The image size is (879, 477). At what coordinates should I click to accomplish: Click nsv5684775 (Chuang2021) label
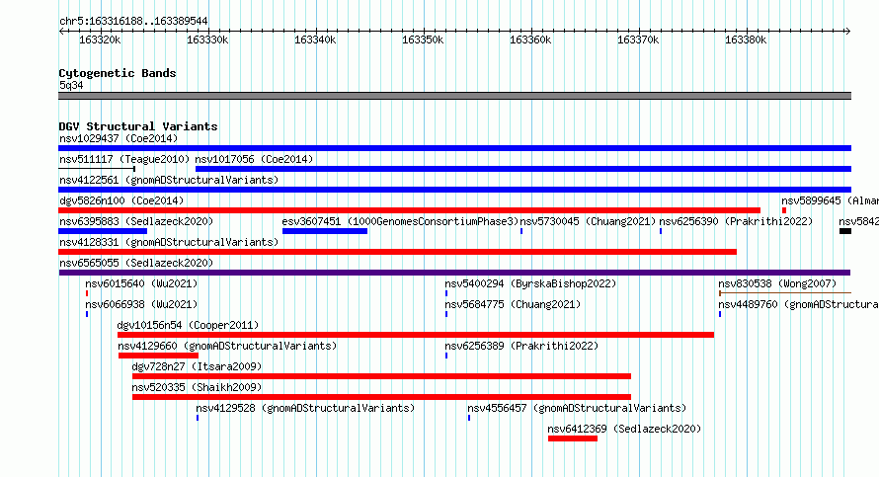(513, 304)
